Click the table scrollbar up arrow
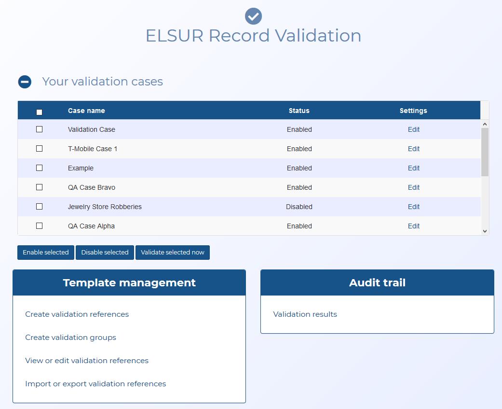This screenshot has height=409, width=502. point(485,124)
